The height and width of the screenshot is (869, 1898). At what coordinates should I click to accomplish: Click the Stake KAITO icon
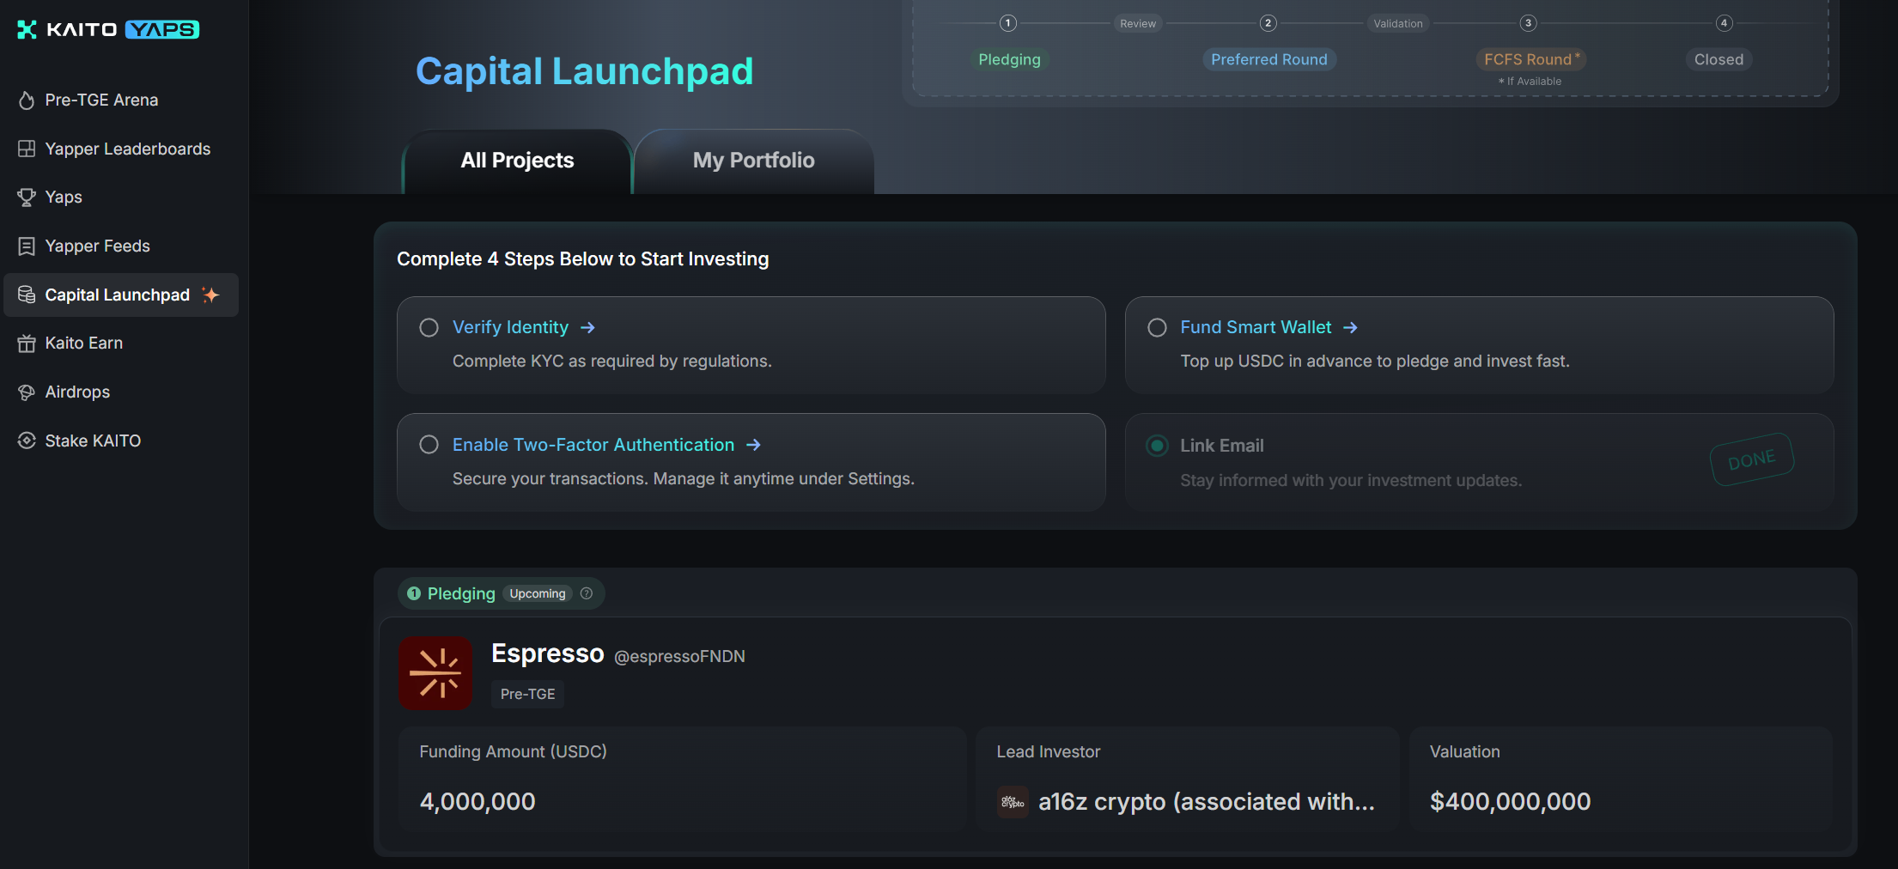pos(27,441)
